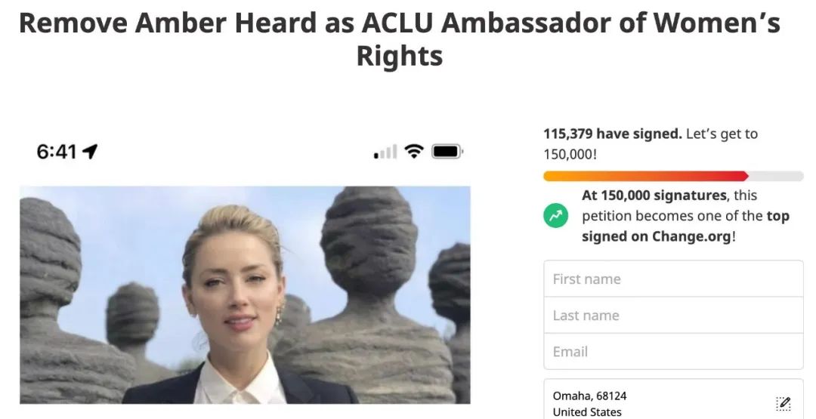The width and height of the screenshot is (816, 419).
Task: Select the 'Omaha, 68124' location text
Action: [589, 396]
